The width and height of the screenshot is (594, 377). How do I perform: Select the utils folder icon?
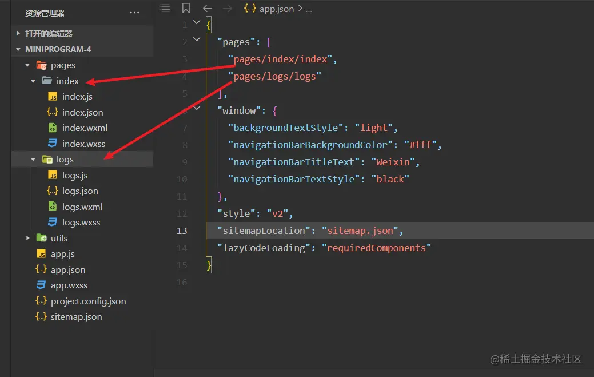pyautogui.click(x=41, y=238)
